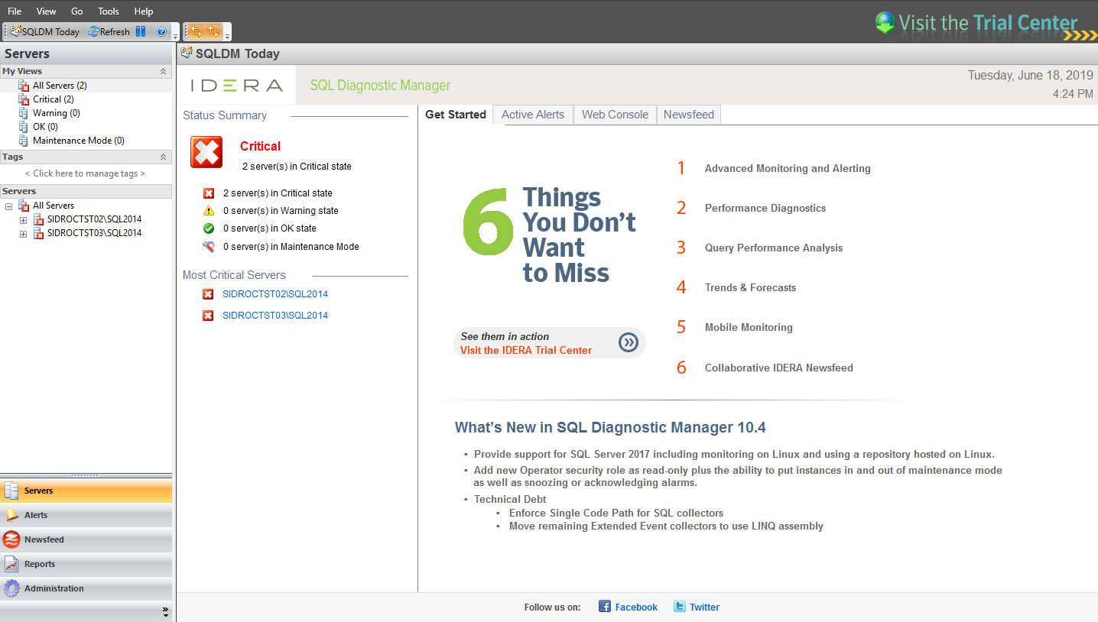Viewport: 1098px width, 622px height.
Task: Open Mobile Monitoring item
Action: click(749, 328)
